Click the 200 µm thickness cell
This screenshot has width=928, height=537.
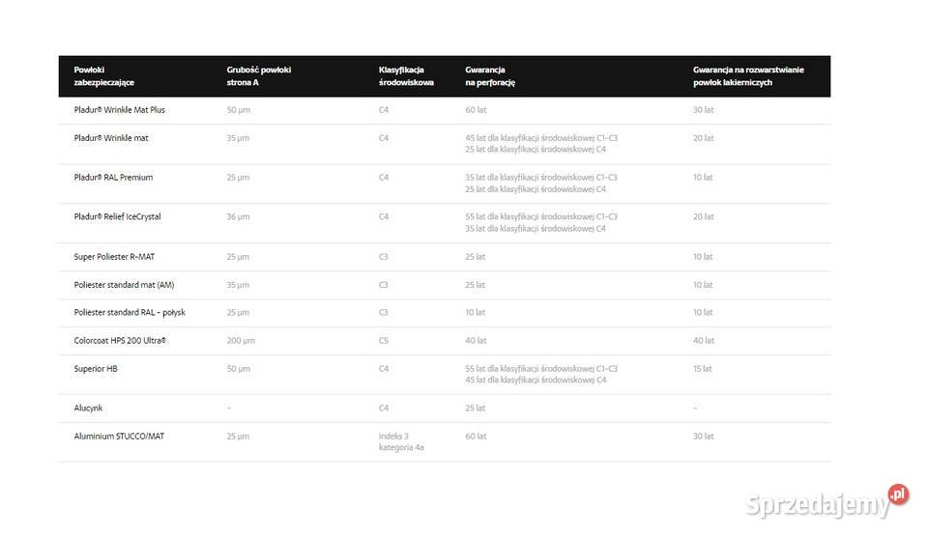[x=241, y=341]
